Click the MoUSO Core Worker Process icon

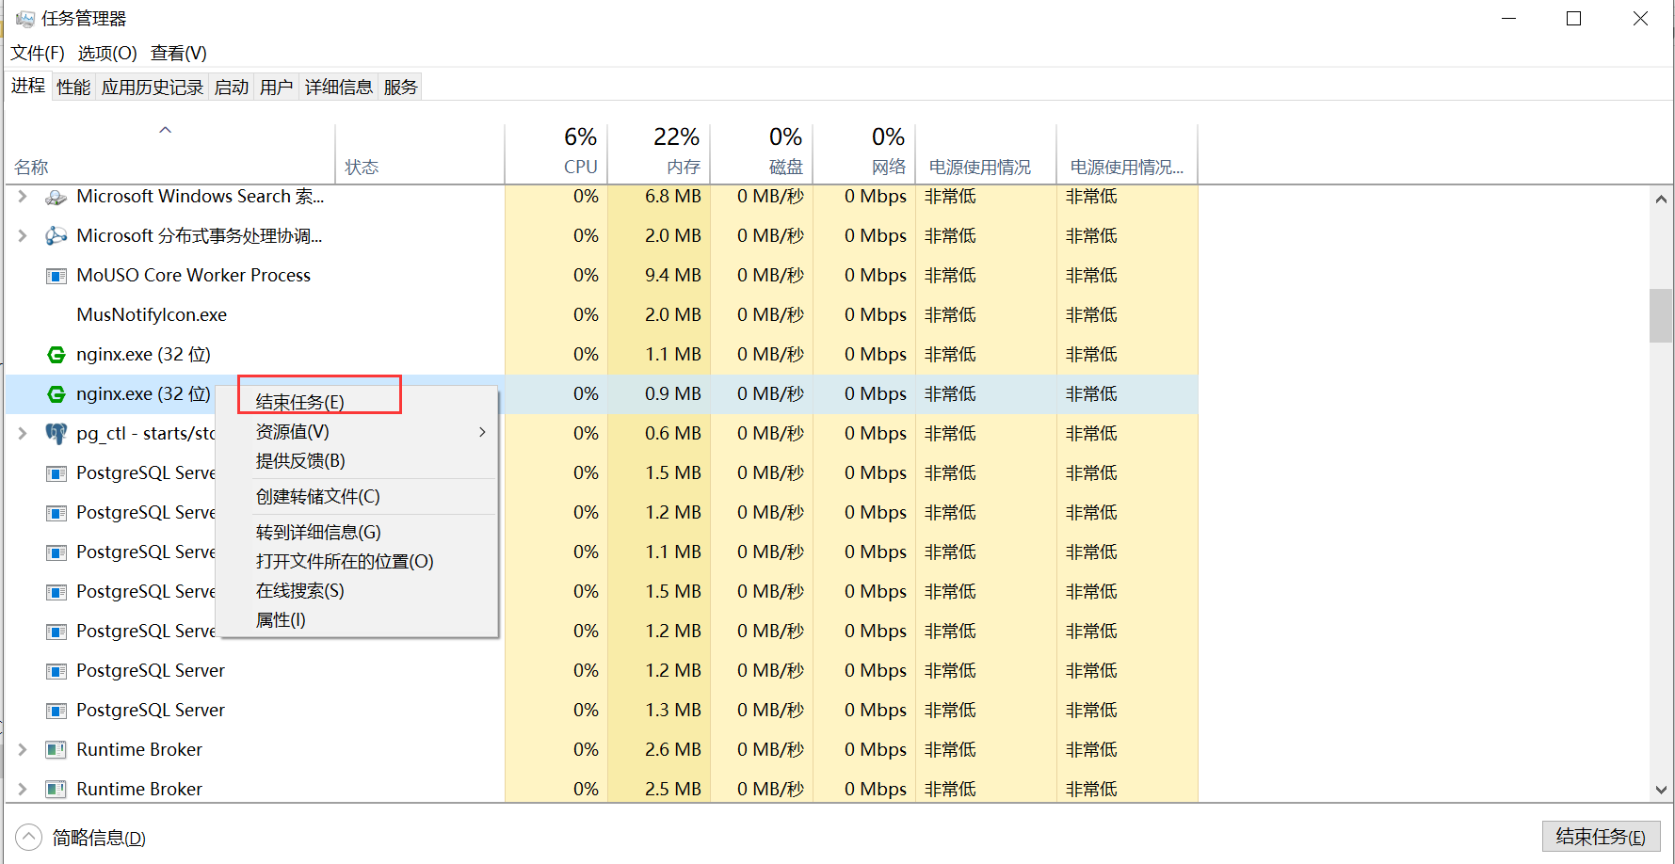pyautogui.click(x=56, y=276)
